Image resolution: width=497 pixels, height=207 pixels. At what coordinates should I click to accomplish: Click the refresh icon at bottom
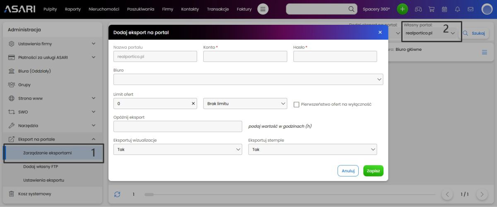click(x=117, y=194)
